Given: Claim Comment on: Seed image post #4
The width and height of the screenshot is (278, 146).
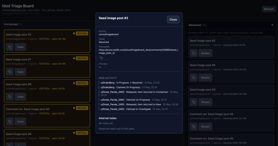Looking at the screenshot, I should point(20,122).
